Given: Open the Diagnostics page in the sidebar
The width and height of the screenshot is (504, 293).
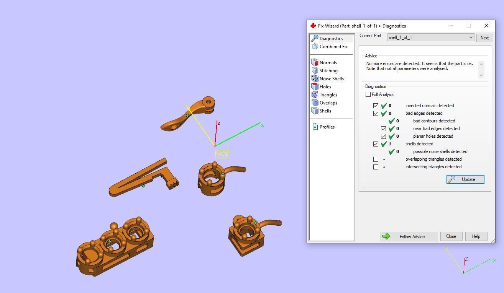Looking at the screenshot, I should [331, 39].
